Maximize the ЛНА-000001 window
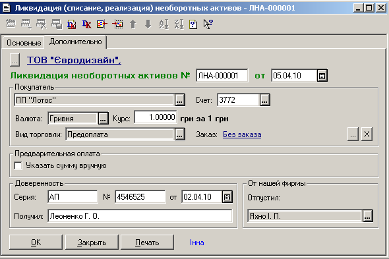This screenshot has height=259, width=389. click(369, 8)
